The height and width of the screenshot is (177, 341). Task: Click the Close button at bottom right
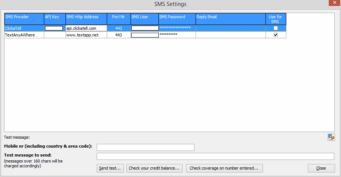pyautogui.click(x=321, y=168)
